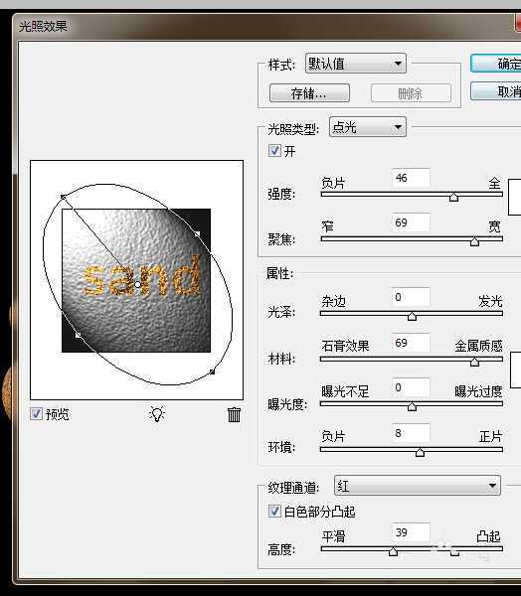Click the 凸起 label on height slider

[489, 536]
